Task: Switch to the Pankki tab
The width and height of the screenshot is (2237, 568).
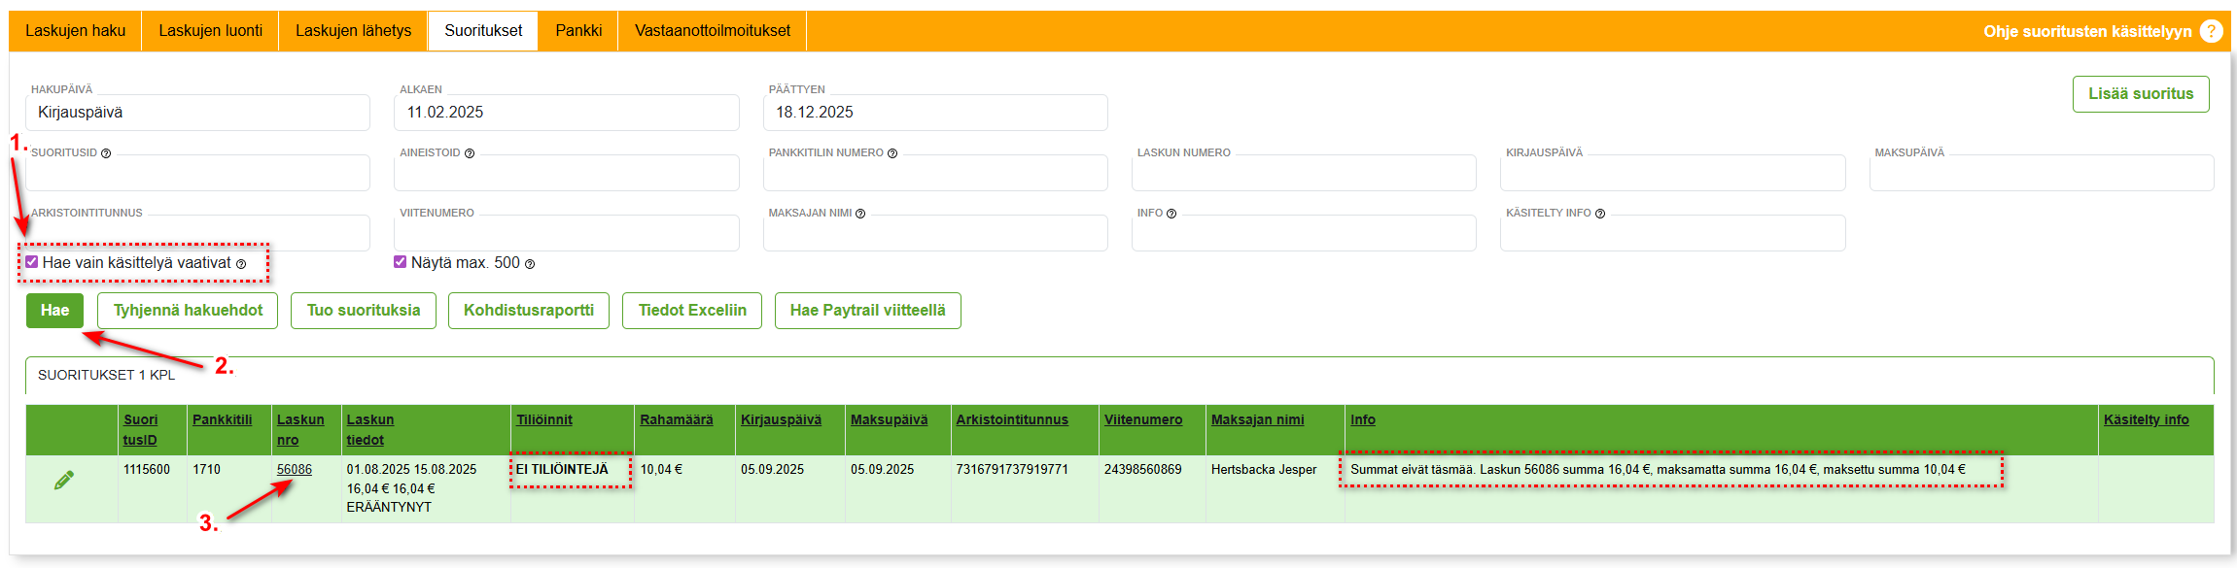Action: tap(578, 31)
